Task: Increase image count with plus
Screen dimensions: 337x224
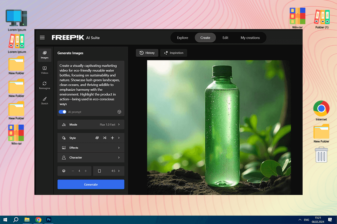Action: coord(86,171)
